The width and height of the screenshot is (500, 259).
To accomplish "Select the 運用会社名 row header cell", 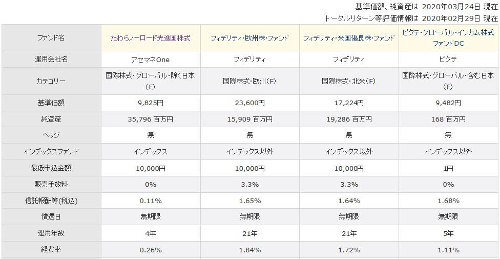I will point(51,59).
